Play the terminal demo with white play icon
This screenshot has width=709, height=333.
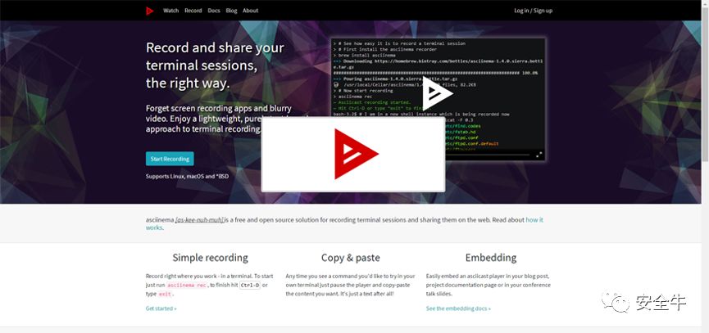437,93
